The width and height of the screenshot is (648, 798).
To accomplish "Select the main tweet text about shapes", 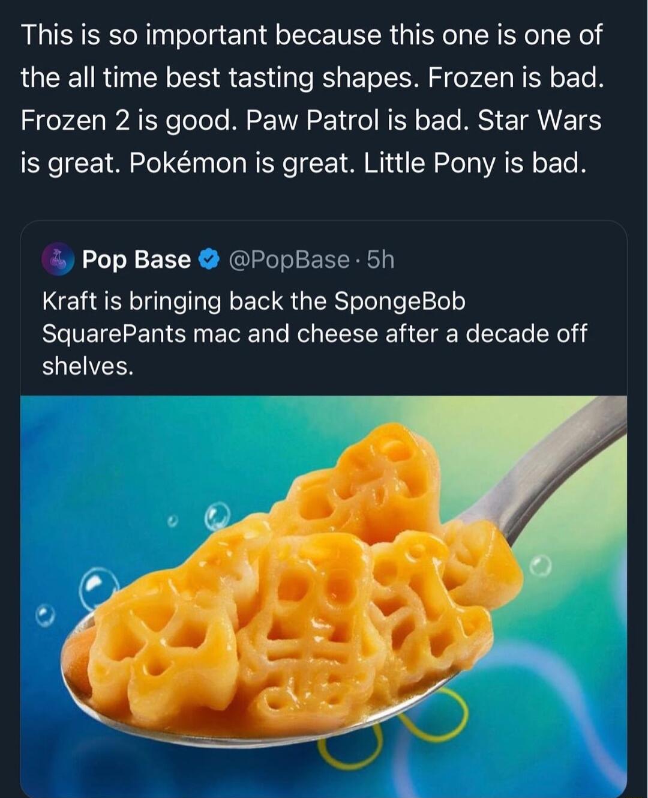I will pyautogui.click(x=312, y=99).
